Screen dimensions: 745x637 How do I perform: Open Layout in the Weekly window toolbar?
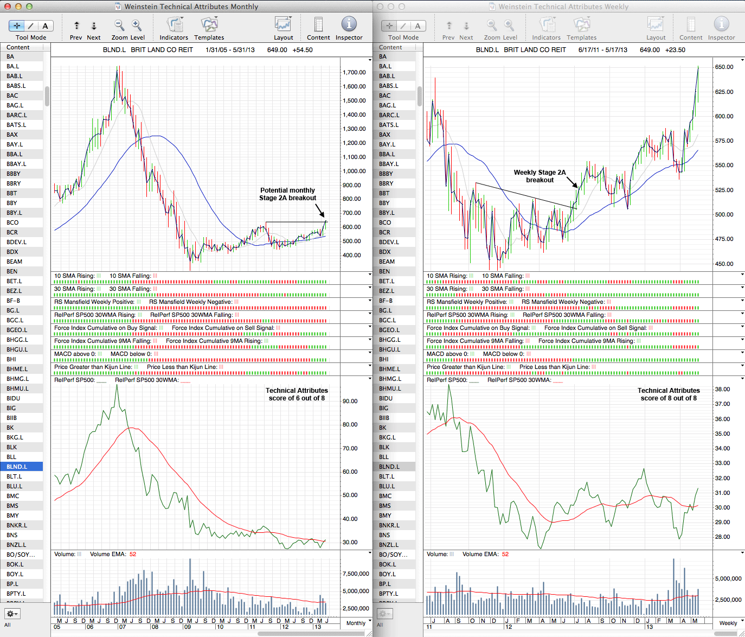click(656, 24)
